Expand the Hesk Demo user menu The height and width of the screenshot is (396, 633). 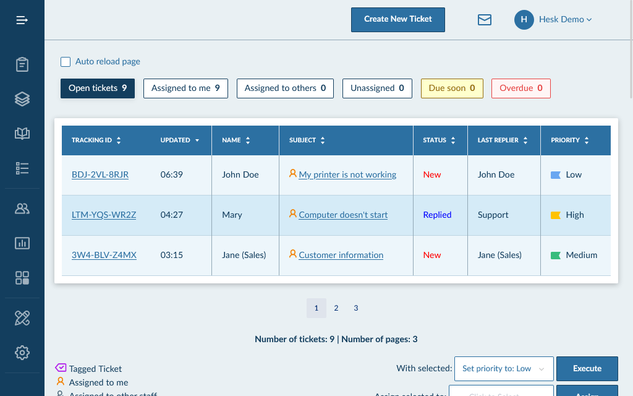pos(553,20)
